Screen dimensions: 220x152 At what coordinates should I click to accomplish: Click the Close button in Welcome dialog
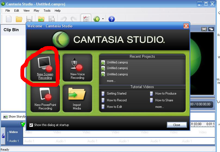click(x=177, y=125)
